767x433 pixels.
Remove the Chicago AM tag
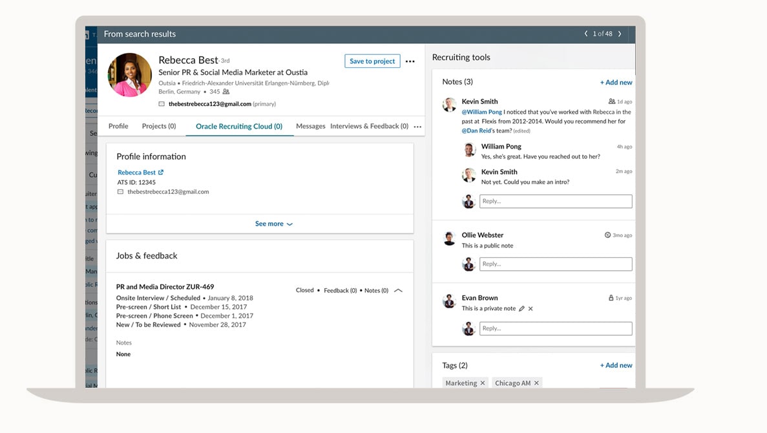pyautogui.click(x=536, y=383)
